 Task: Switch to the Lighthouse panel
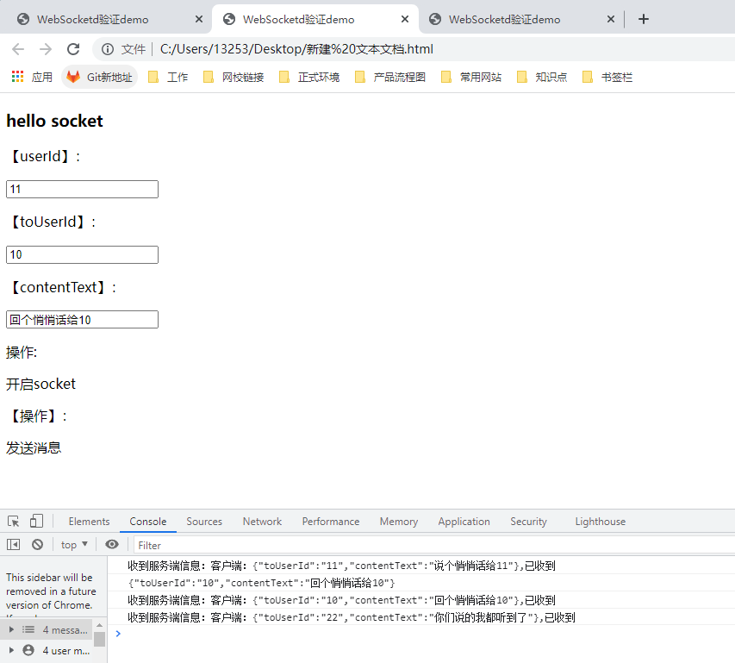[601, 522]
